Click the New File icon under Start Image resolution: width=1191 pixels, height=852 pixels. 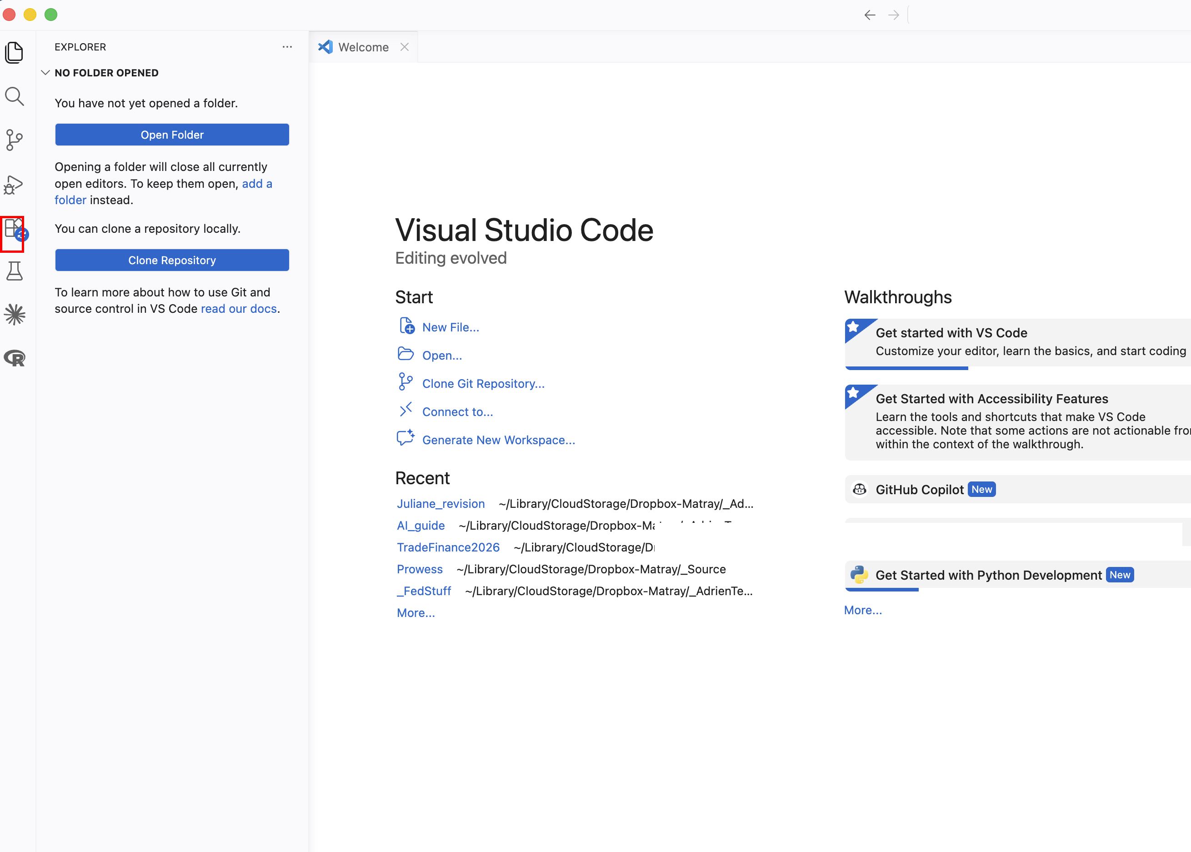click(406, 326)
